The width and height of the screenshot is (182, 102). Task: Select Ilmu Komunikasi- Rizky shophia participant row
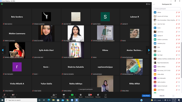(x=167, y=20)
